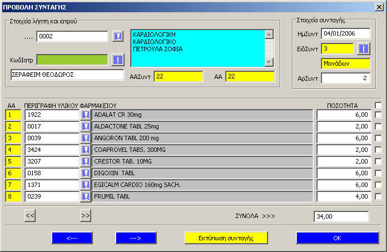Click material code field 0239
Screen dimensions: 387x252
coord(52,196)
